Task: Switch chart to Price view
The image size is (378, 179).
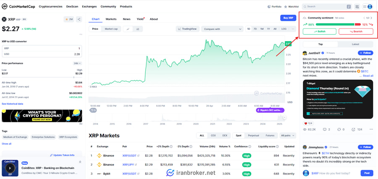Action: (x=95, y=29)
